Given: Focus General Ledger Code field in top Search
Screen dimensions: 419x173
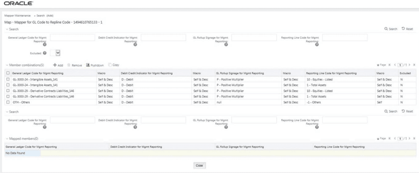Looking at the screenshot, I should (x=72, y=37).
